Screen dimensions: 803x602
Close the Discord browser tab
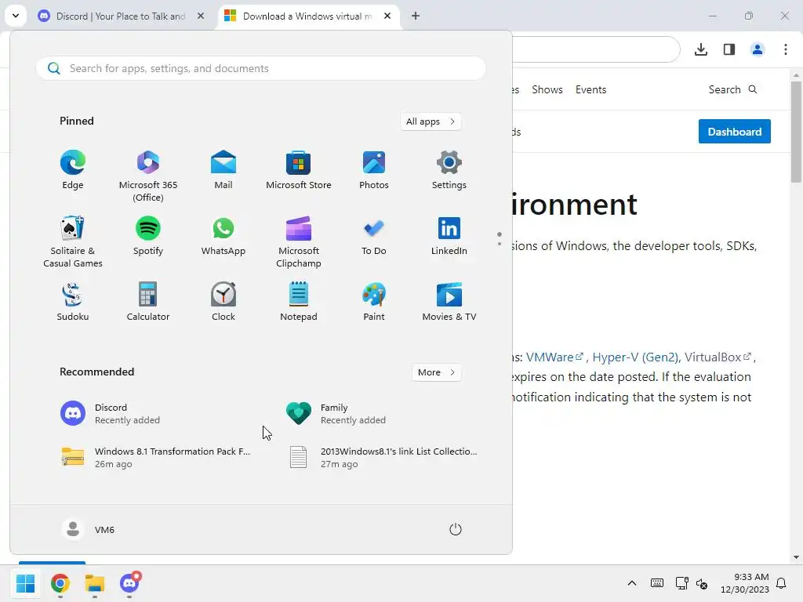pos(201,16)
